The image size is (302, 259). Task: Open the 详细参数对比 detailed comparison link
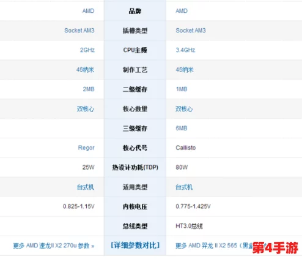point(135,246)
